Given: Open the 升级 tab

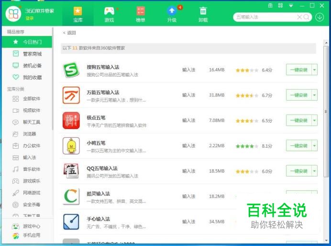Looking at the screenshot, I should (172, 14).
